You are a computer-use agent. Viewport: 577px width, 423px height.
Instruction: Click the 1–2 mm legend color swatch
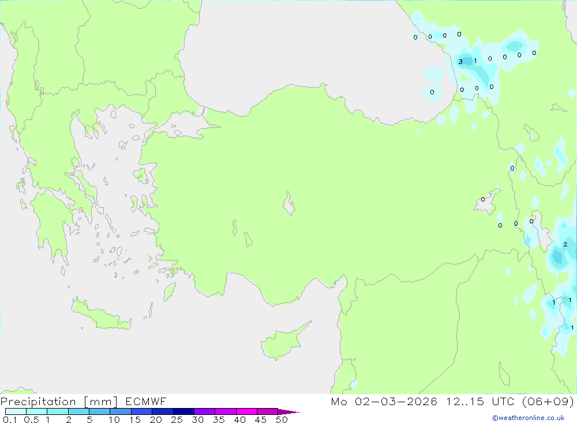(58, 411)
